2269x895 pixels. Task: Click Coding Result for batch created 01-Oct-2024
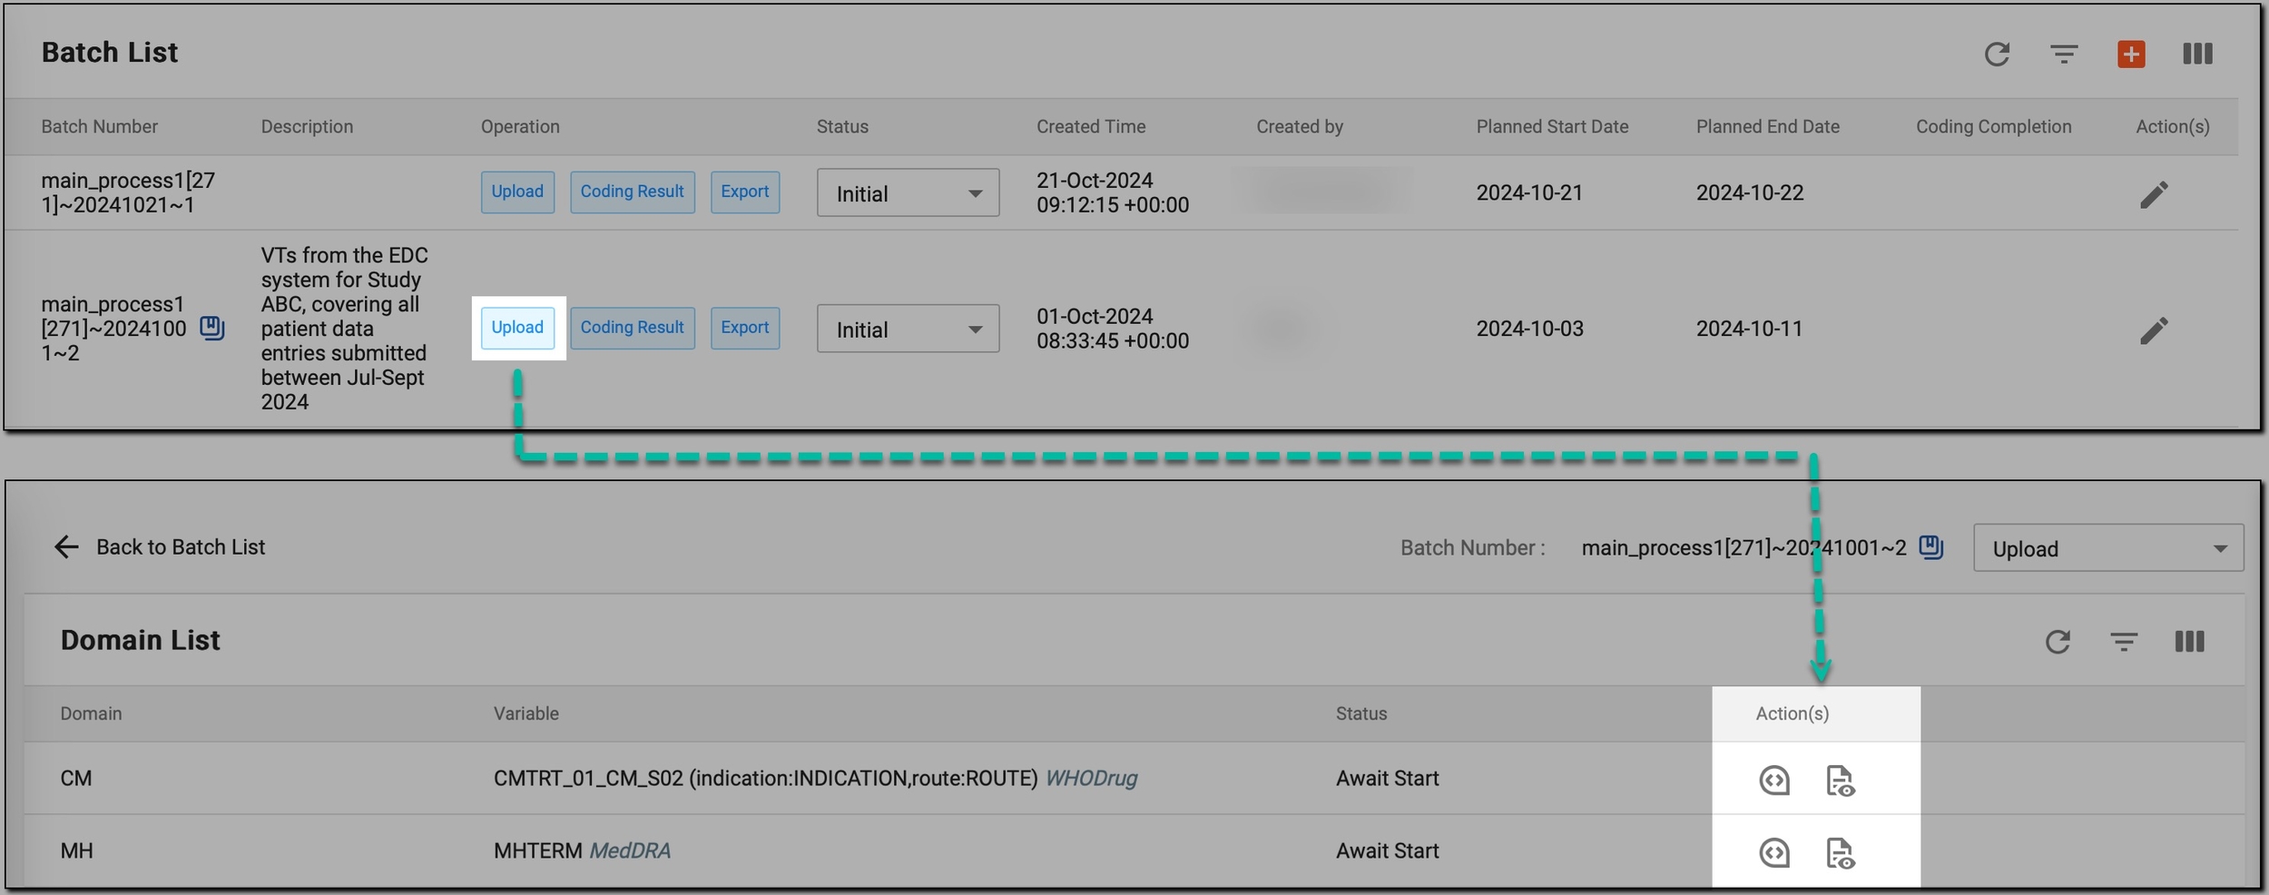pos(633,328)
